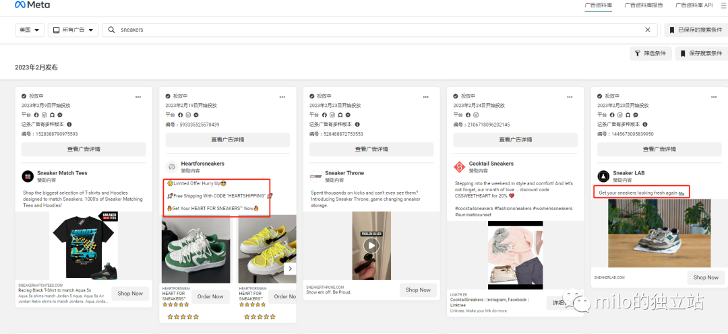Open the Sneaker Throne advertiser name

(344, 173)
